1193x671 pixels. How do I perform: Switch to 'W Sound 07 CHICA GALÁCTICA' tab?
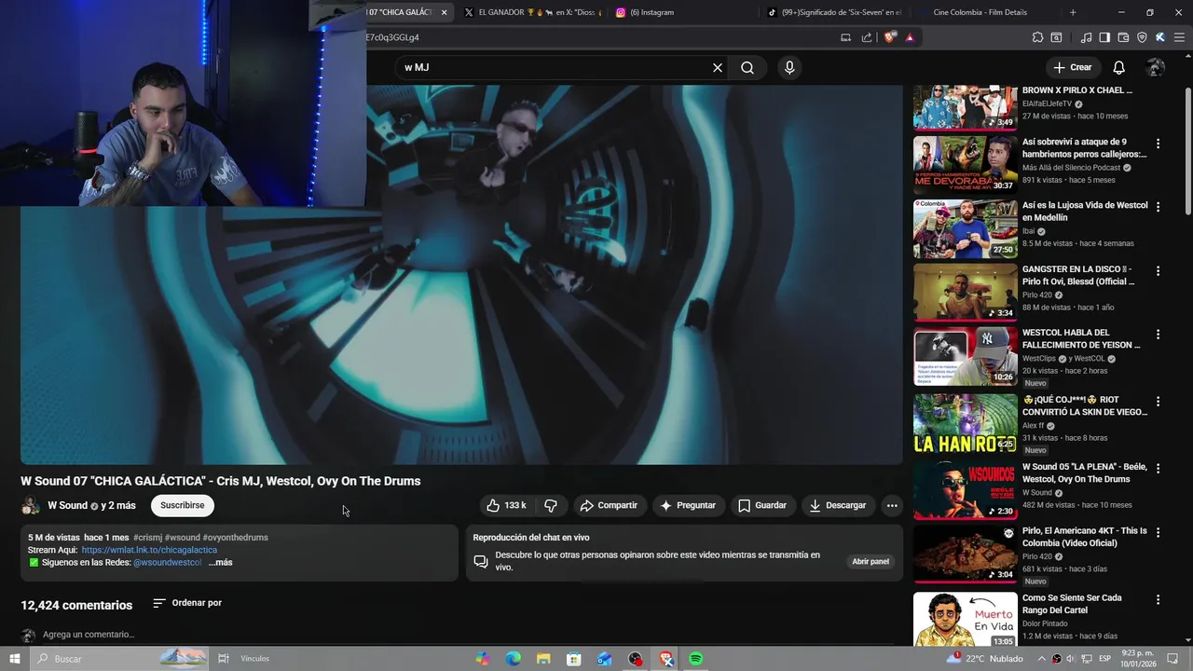pyautogui.click(x=399, y=12)
